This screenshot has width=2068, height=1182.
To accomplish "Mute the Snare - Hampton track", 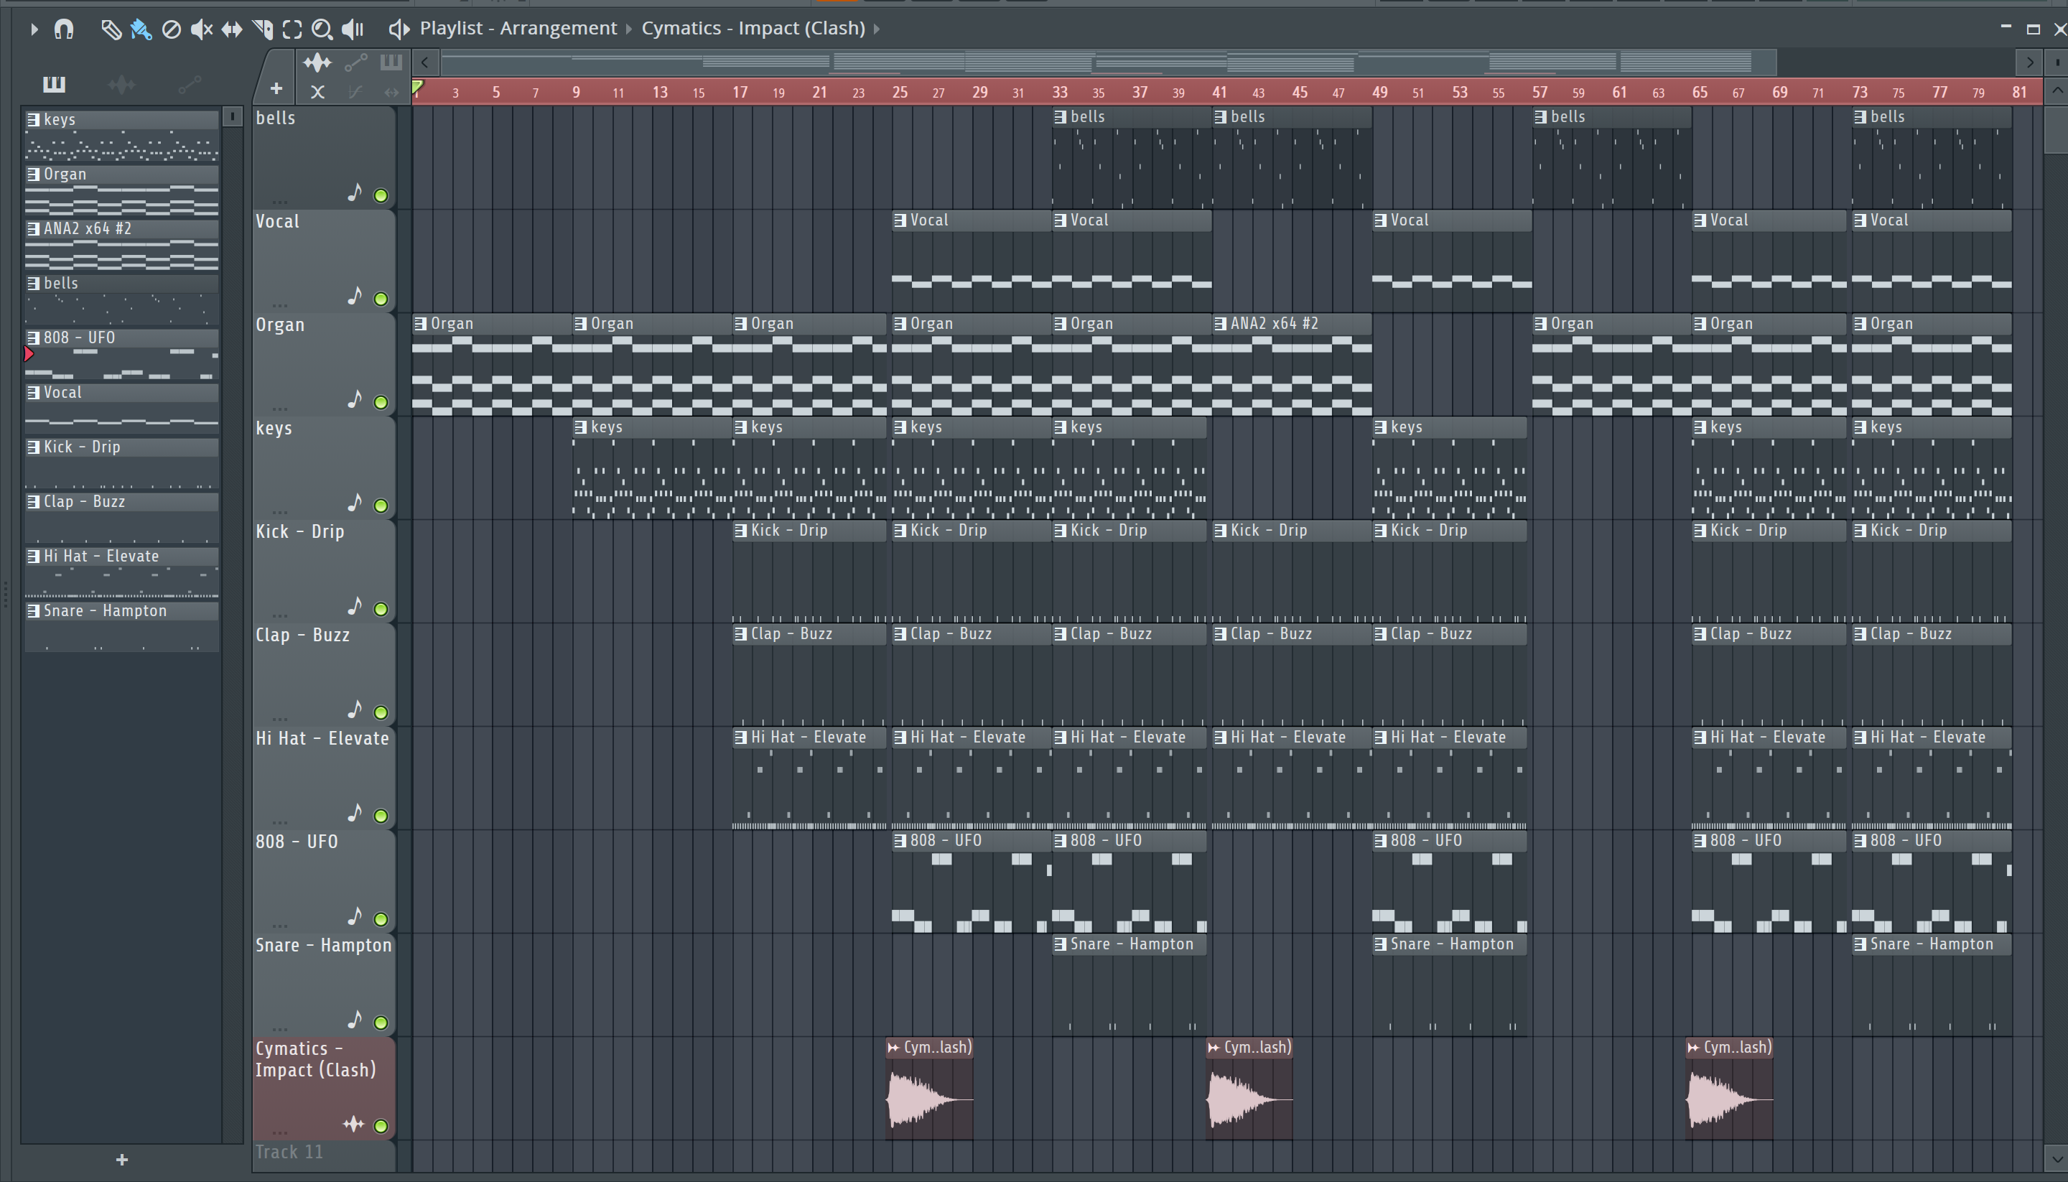I will tap(381, 1023).
